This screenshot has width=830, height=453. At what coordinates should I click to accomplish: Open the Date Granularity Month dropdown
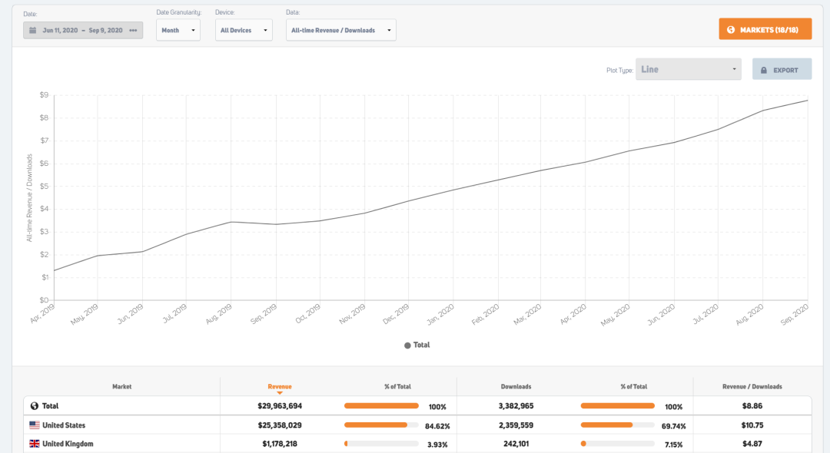click(178, 31)
